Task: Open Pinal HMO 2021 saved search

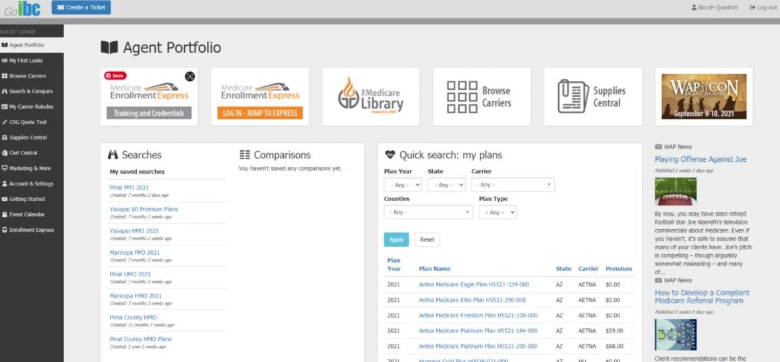Action: click(x=130, y=274)
